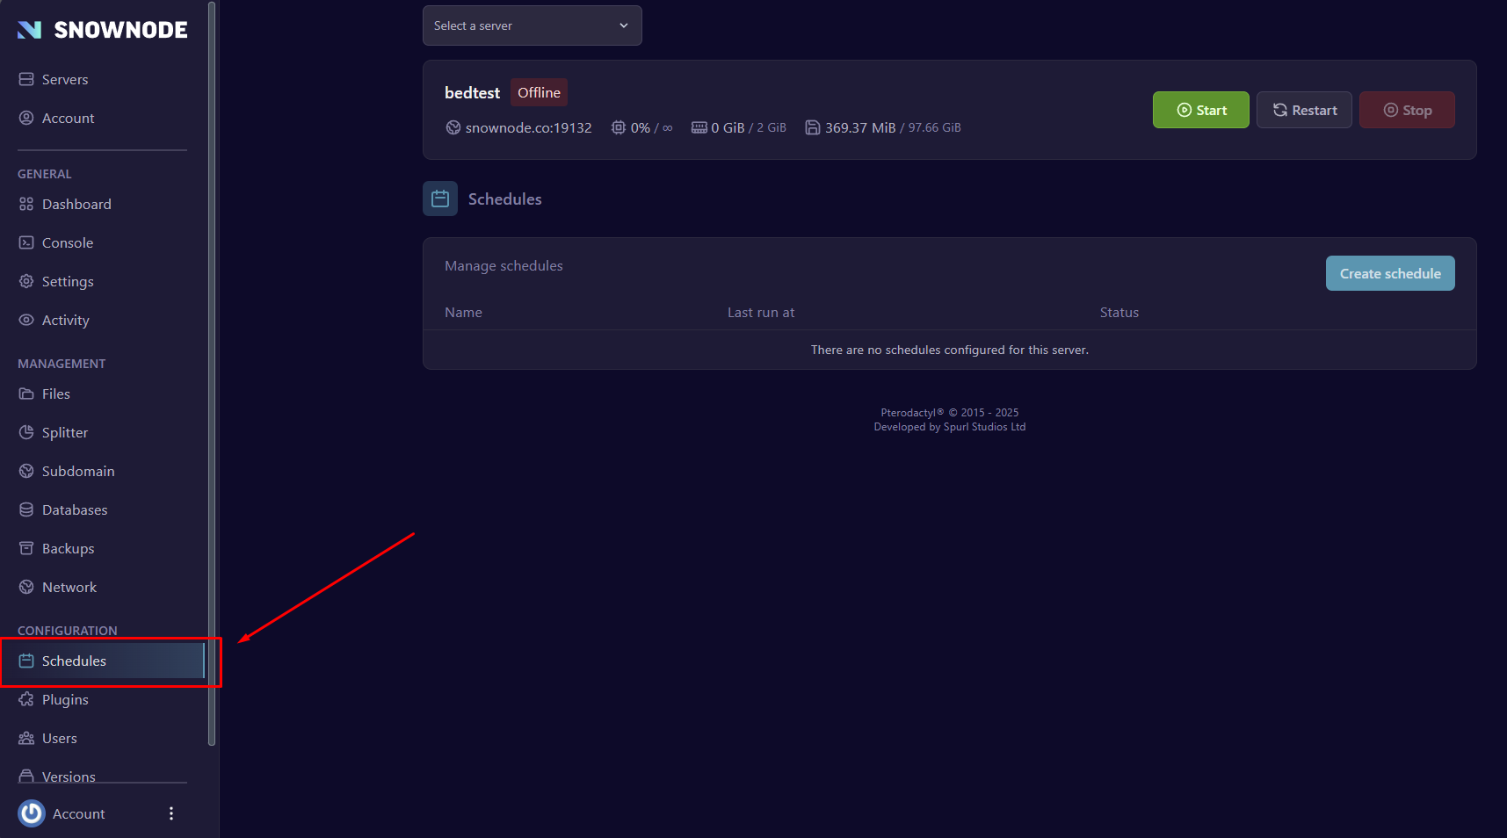This screenshot has height=838, width=1507.
Task: Open the Backups archive icon
Action: [x=26, y=548]
